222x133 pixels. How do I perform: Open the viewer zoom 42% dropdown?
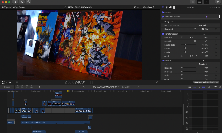(x=137, y=7)
